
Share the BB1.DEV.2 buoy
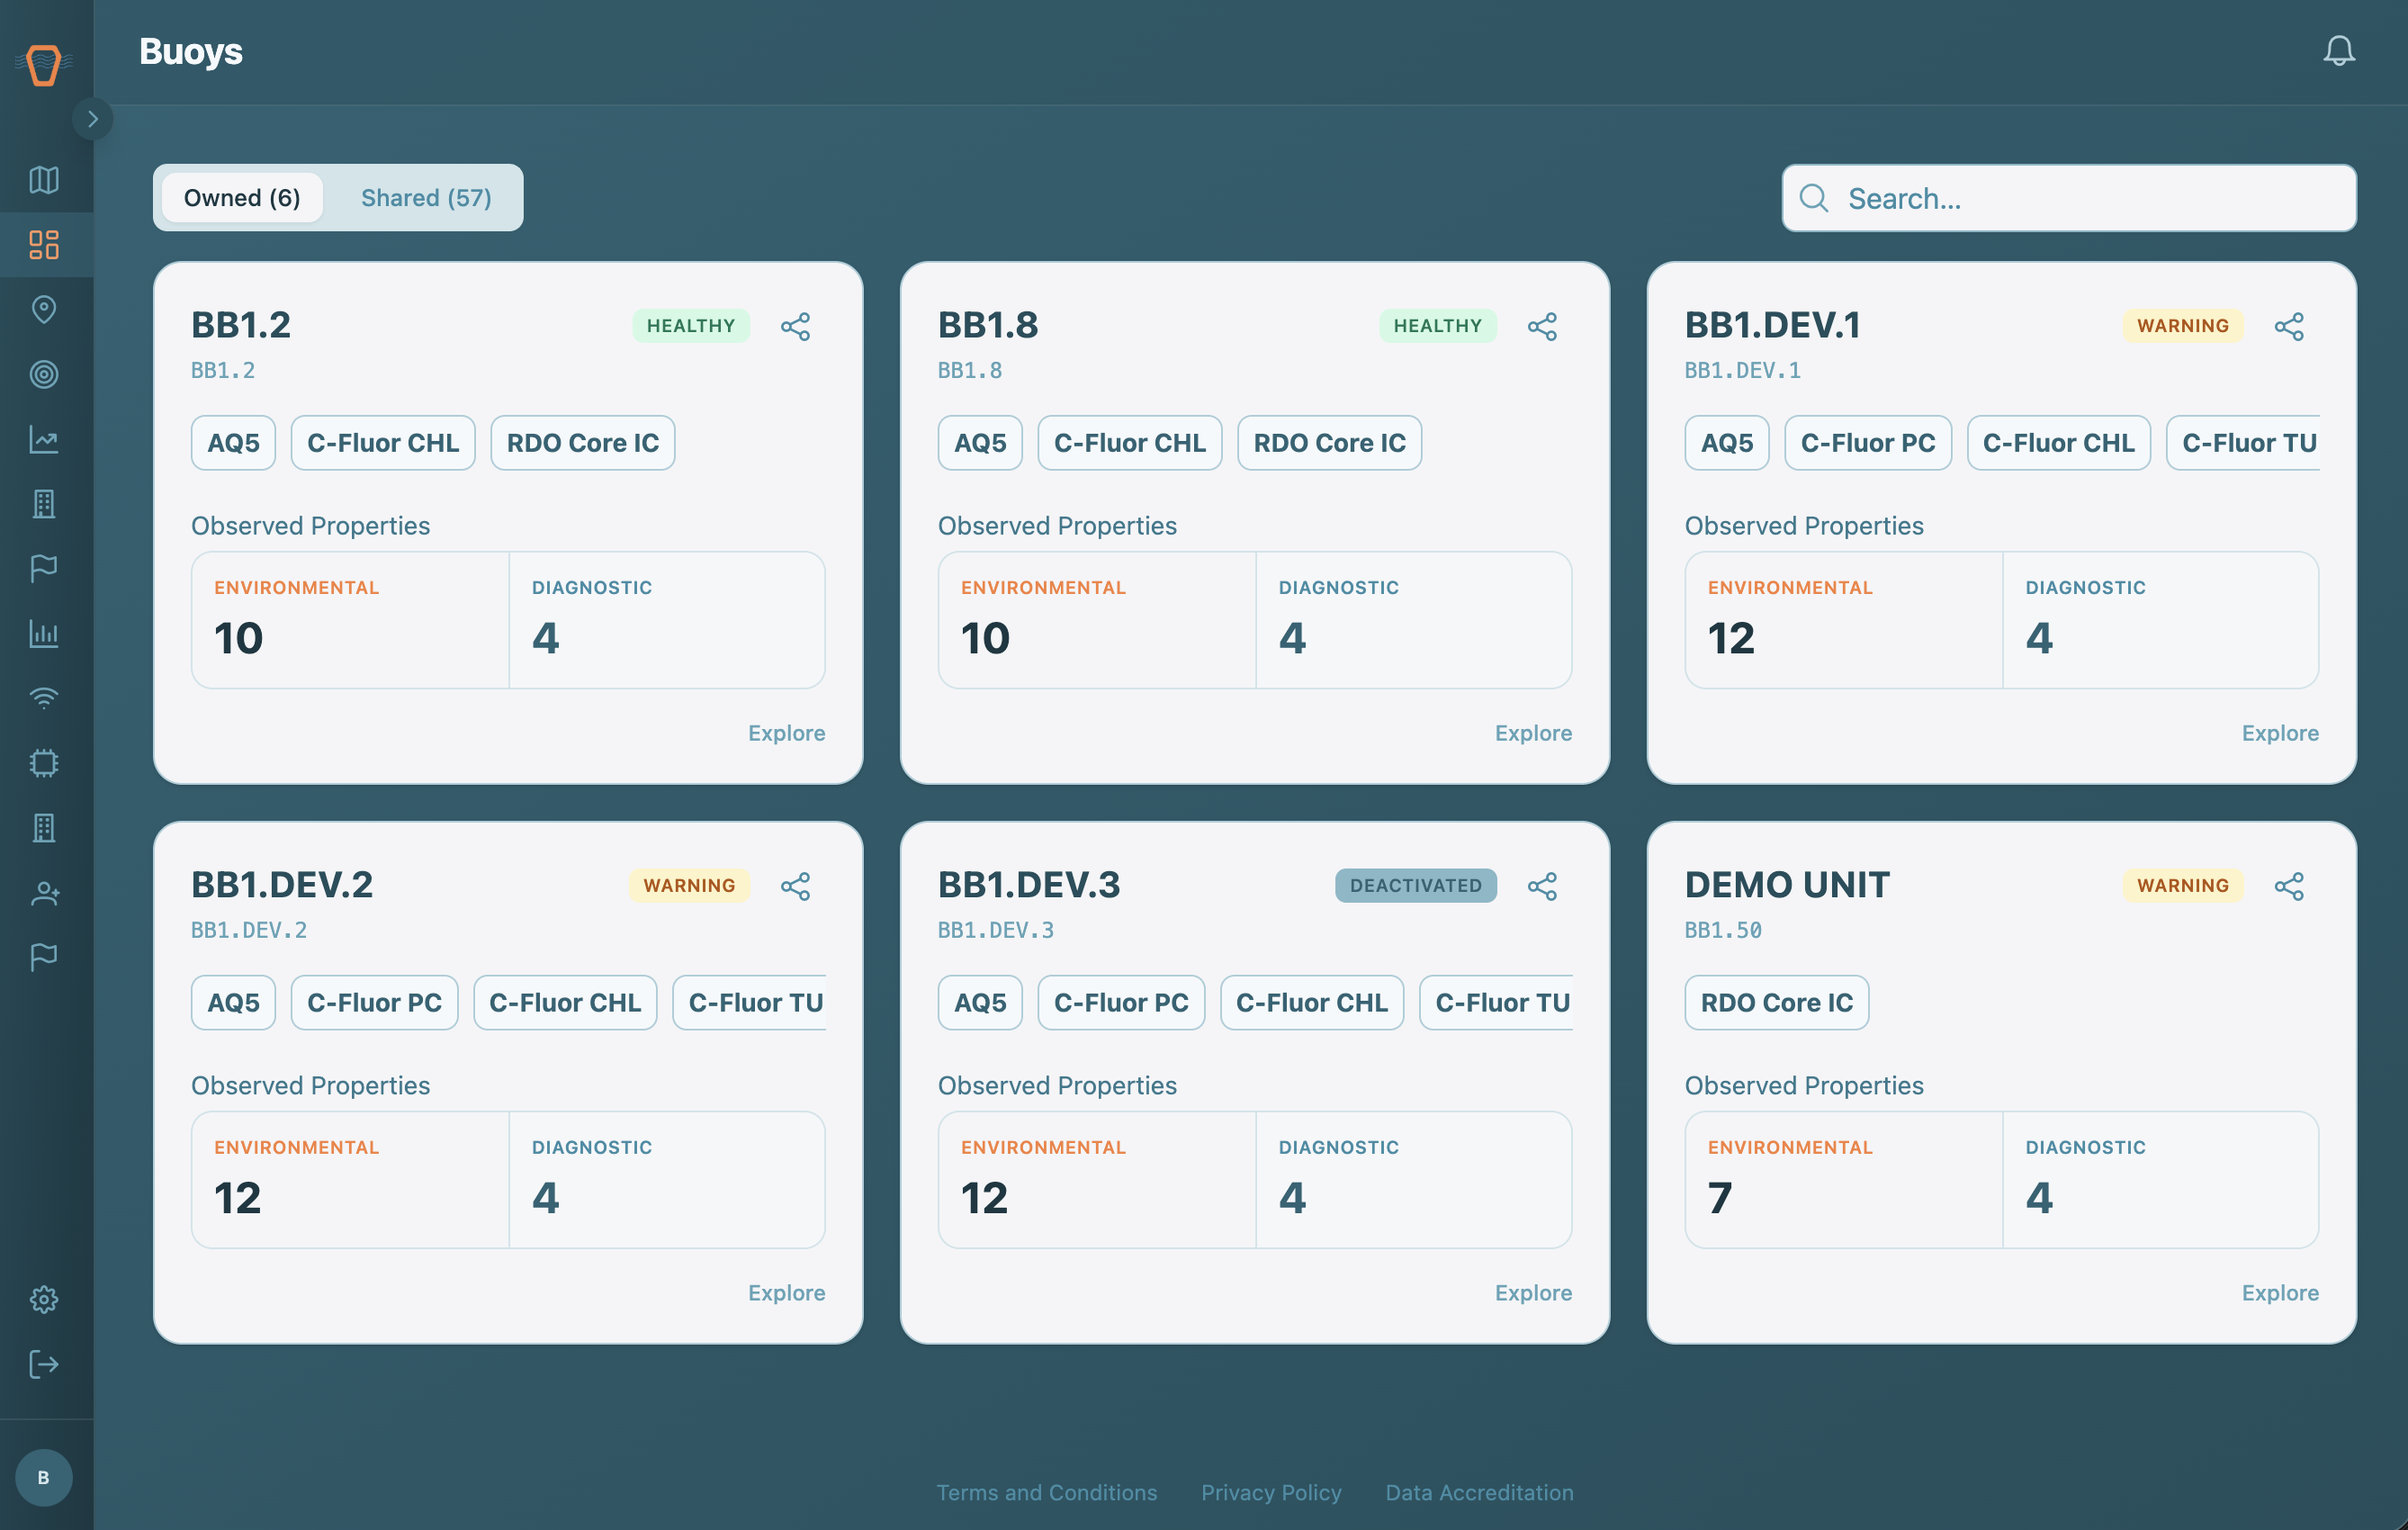[795, 886]
